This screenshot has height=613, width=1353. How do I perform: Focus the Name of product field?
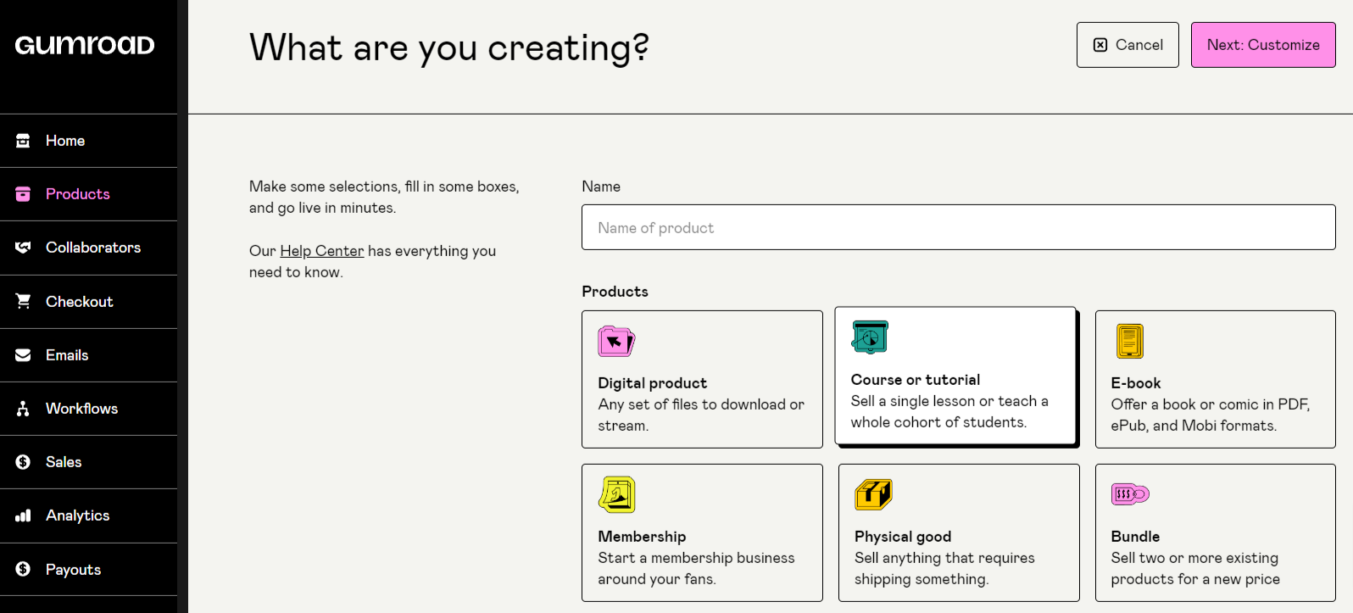point(959,227)
